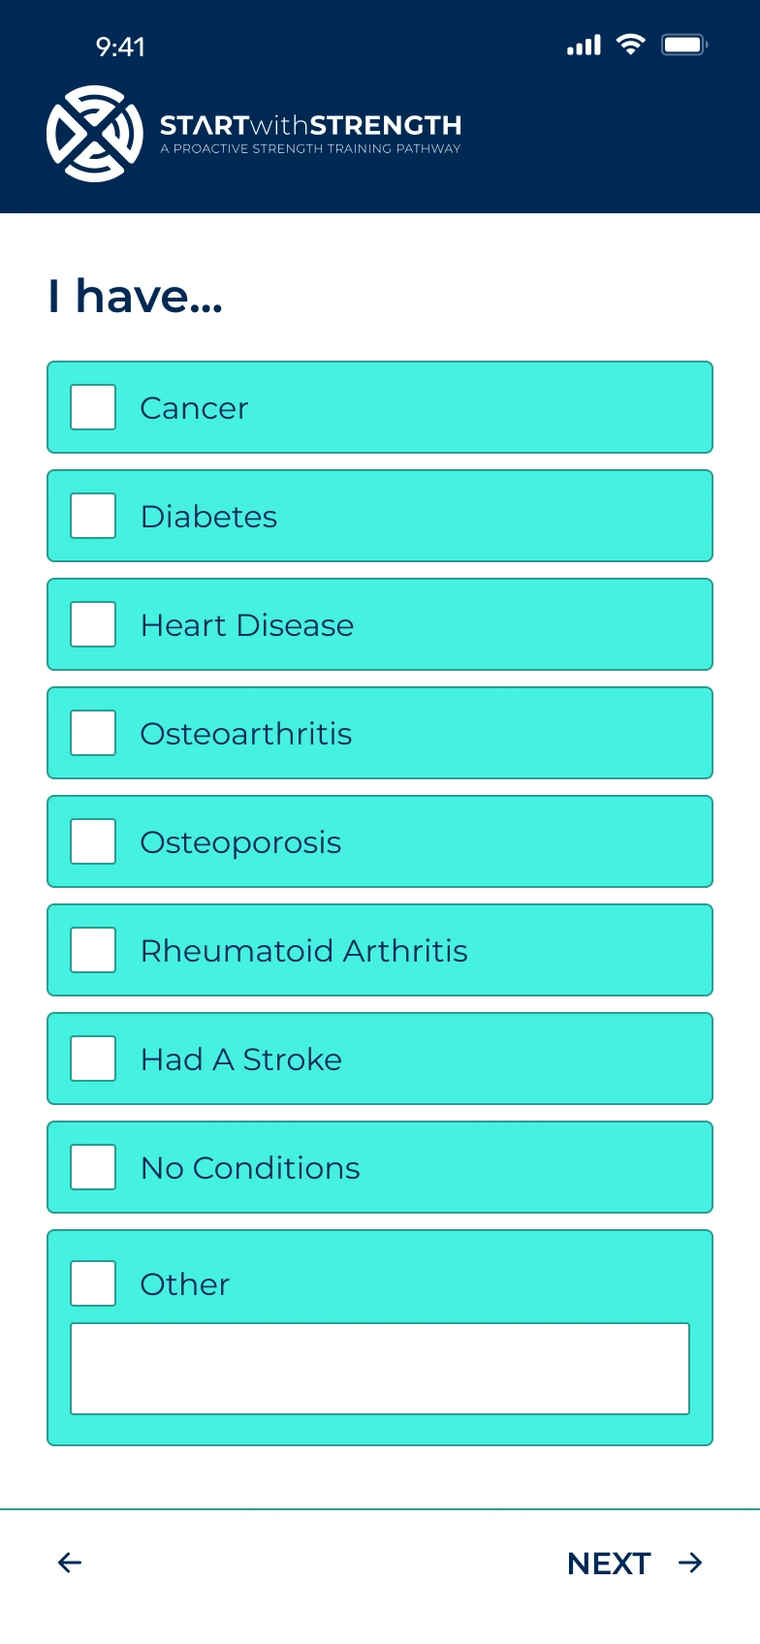Screen dimensions: 760x1644
Task: Mark the Osteoporosis checkbox
Action: click(93, 841)
